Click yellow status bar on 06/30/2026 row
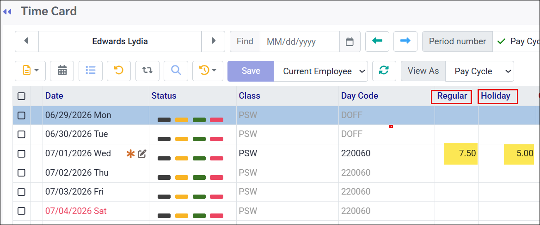The height and width of the screenshot is (225, 540). pos(182,139)
